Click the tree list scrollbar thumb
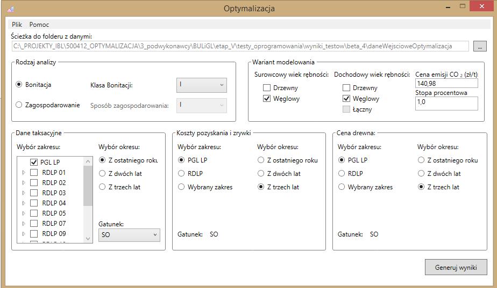This screenshot has width=497, height=288. click(x=88, y=186)
